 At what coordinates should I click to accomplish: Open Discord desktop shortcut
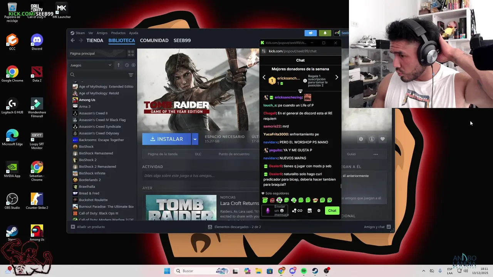tap(37, 42)
